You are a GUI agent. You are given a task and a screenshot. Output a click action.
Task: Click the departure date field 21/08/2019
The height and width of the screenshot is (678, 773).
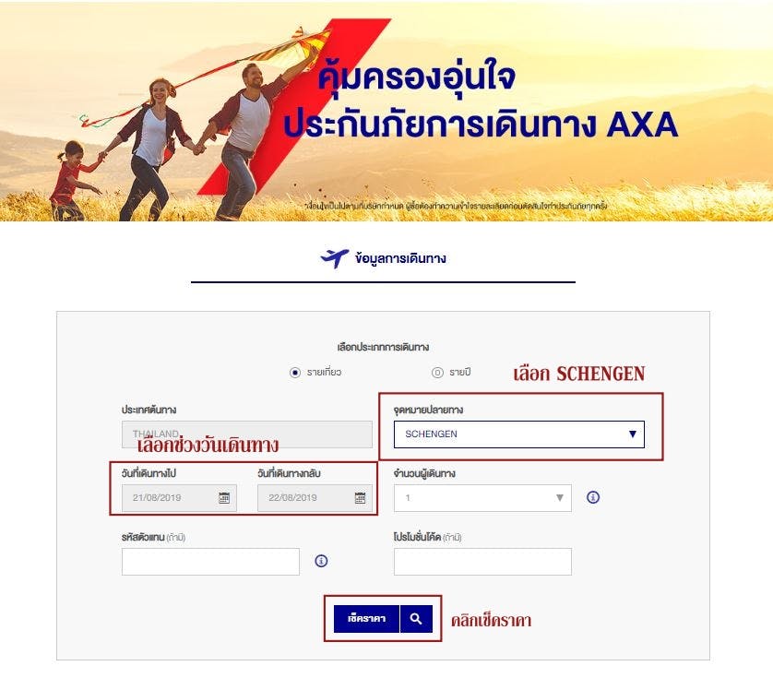pyautogui.click(x=180, y=497)
